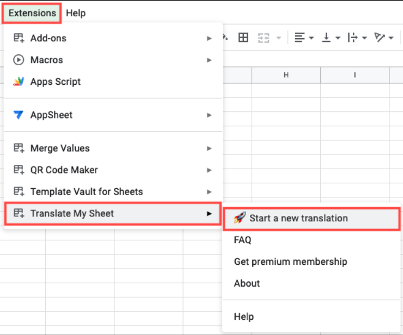Open the Text rotation dropdown arrow
Image resolution: width=403 pixels, height=335 pixels.
tap(392, 38)
